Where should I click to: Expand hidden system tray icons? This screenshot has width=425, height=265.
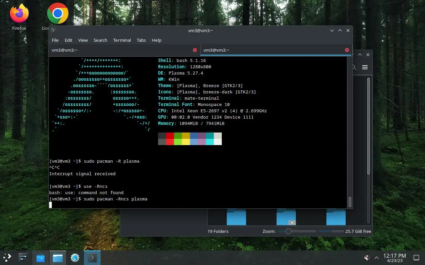coord(377,257)
